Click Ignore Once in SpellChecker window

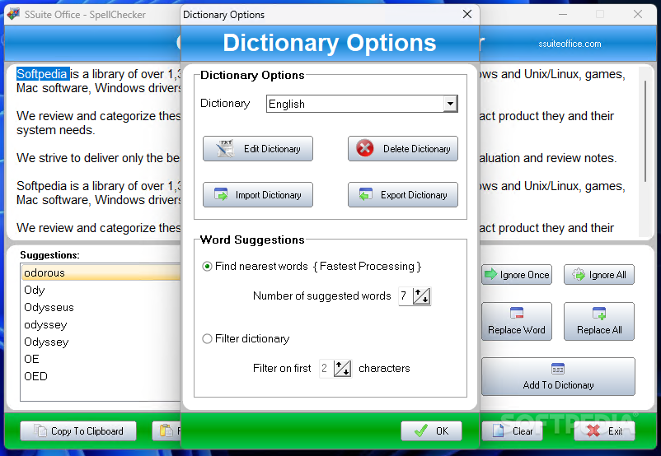tap(517, 275)
